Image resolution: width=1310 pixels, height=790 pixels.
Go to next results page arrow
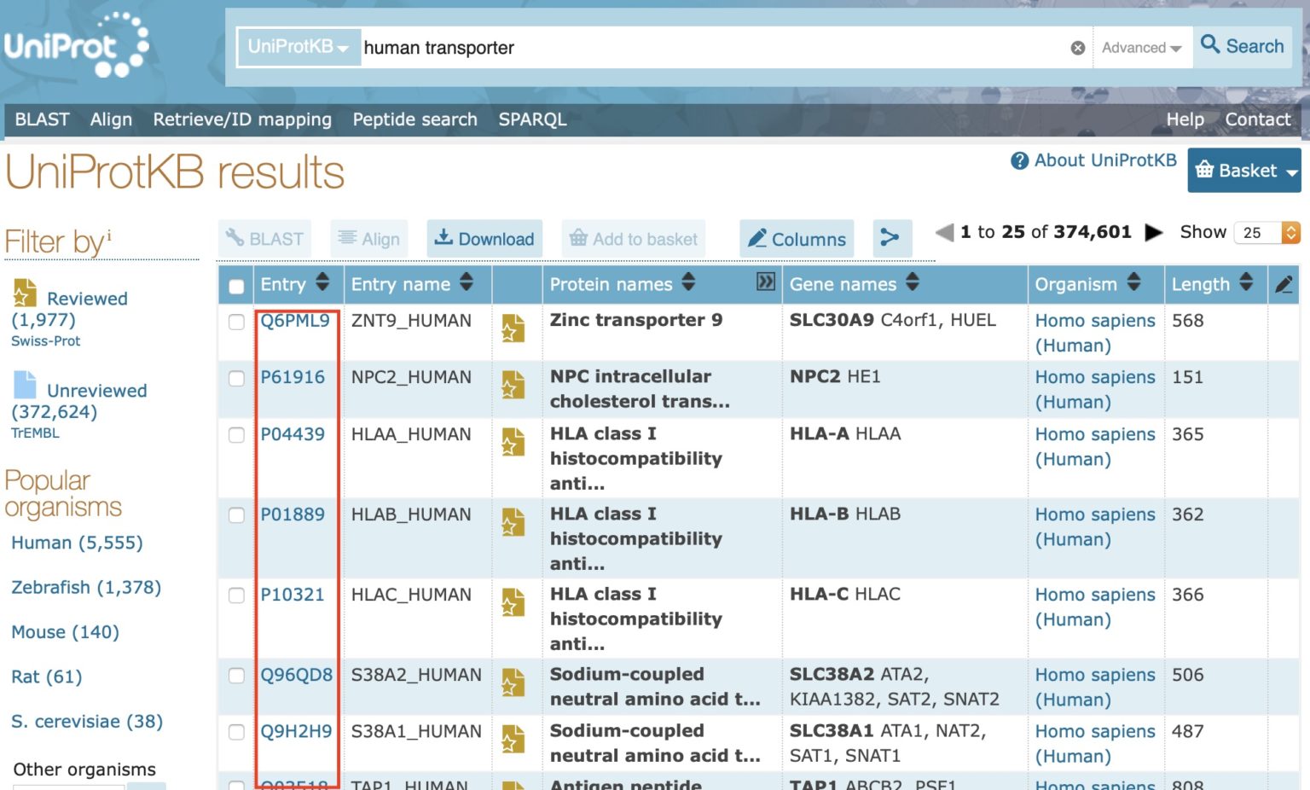tap(1153, 232)
